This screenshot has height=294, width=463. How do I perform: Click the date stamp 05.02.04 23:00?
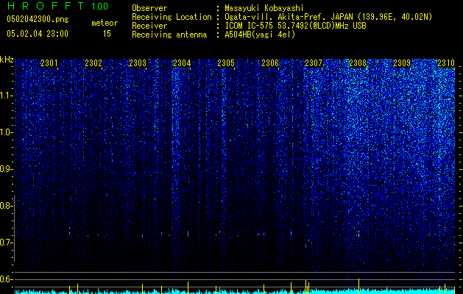pos(38,34)
